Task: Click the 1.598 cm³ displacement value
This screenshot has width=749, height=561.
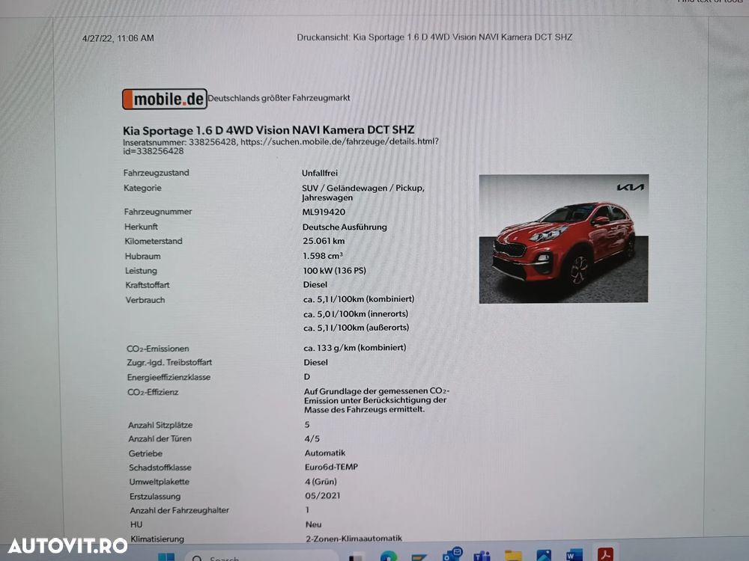Action: [322, 256]
